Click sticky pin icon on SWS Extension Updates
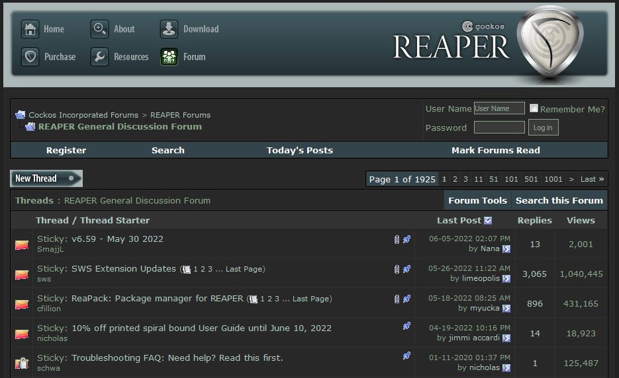 tap(406, 269)
